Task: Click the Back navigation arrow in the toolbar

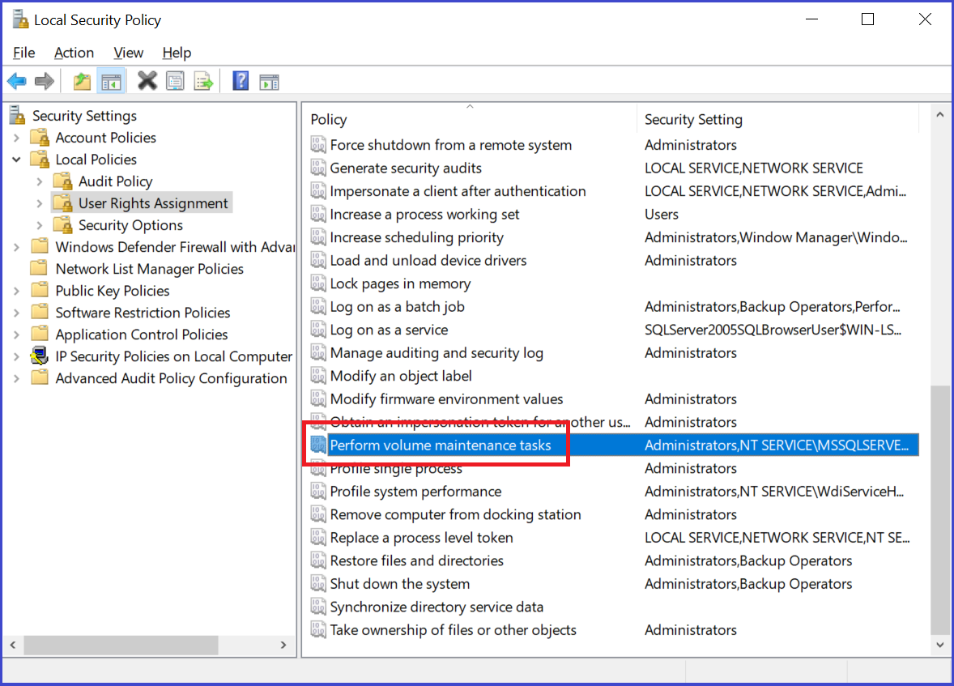Action: click(16, 80)
